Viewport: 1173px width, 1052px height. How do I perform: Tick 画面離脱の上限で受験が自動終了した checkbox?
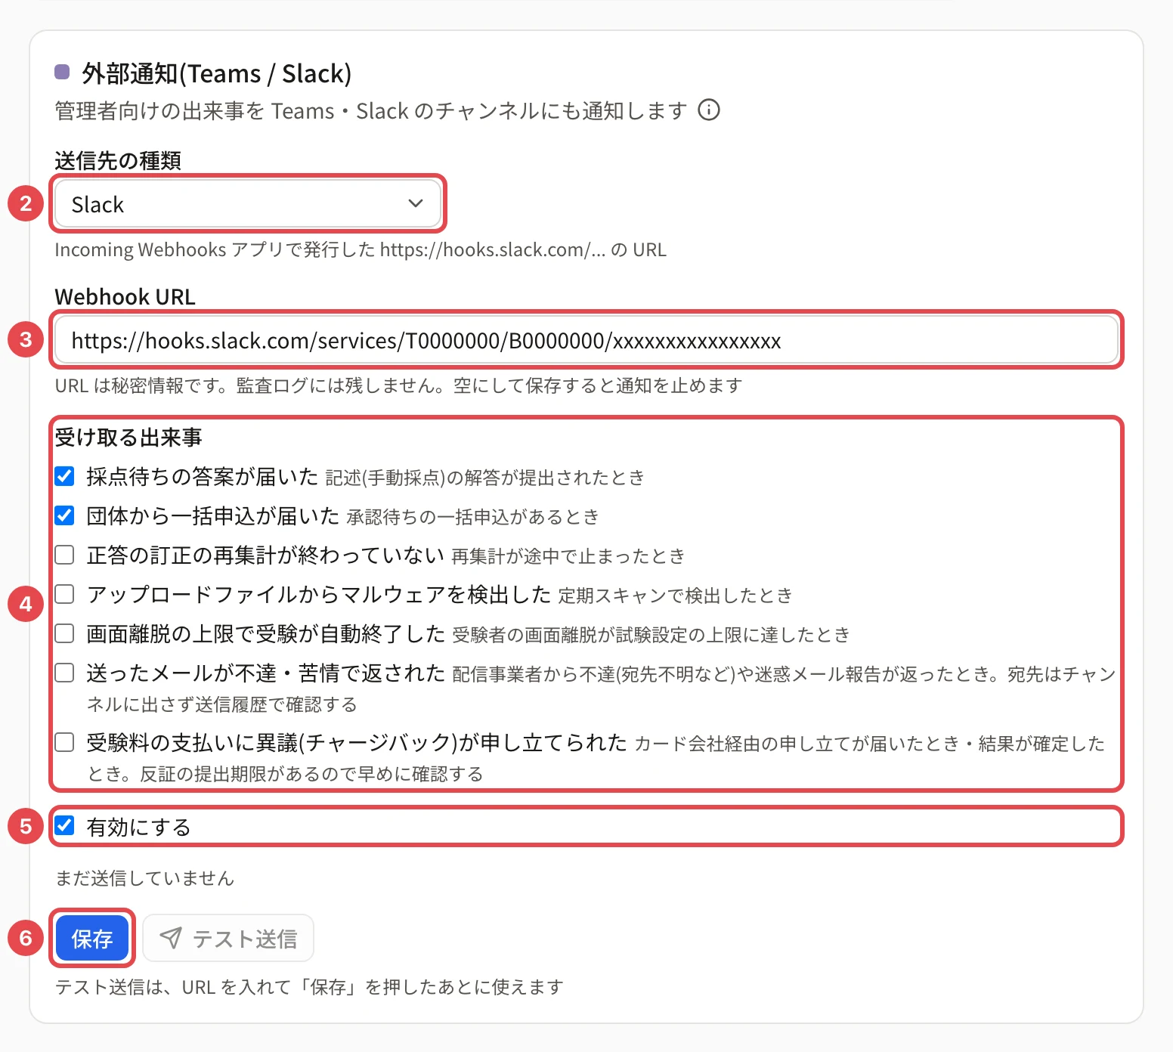point(65,634)
